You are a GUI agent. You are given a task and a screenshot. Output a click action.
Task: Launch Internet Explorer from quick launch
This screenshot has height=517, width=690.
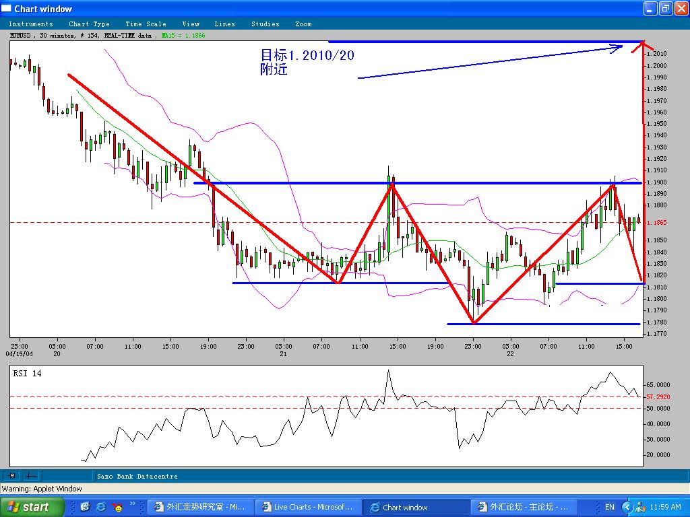coord(101,507)
